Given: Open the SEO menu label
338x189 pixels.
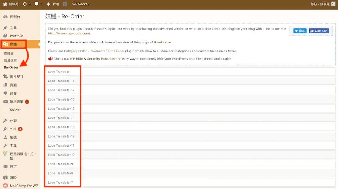Looking at the screenshot, I should [13, 178].
